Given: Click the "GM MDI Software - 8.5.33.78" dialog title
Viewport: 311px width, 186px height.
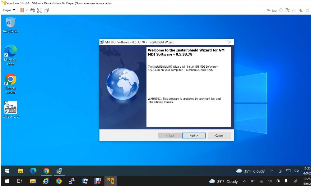Looking at the screenshot, I should 139,42.
